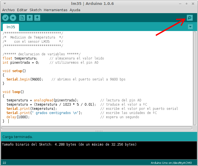Open the Ayuda menu

click(75, 10)
